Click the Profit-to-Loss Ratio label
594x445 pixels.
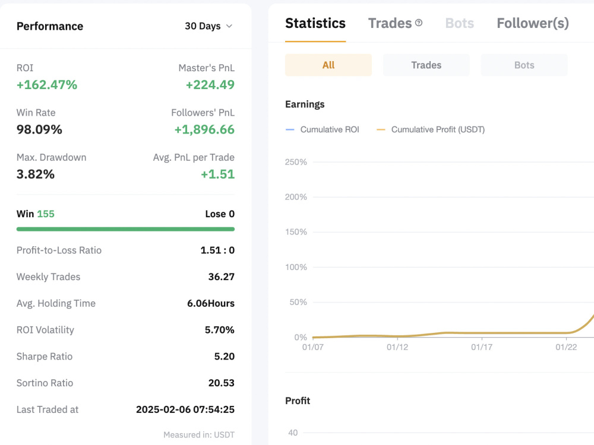coord(59,250)
